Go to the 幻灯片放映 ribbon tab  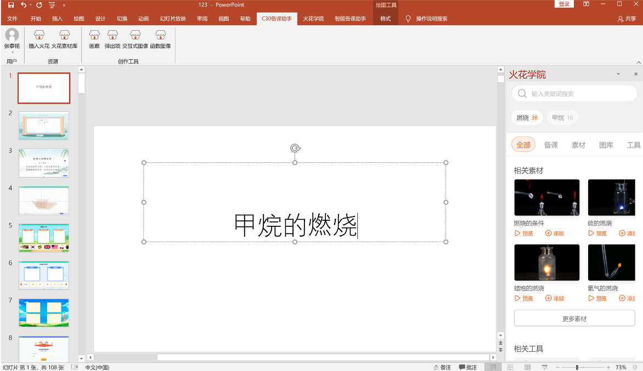pos(173,19)
